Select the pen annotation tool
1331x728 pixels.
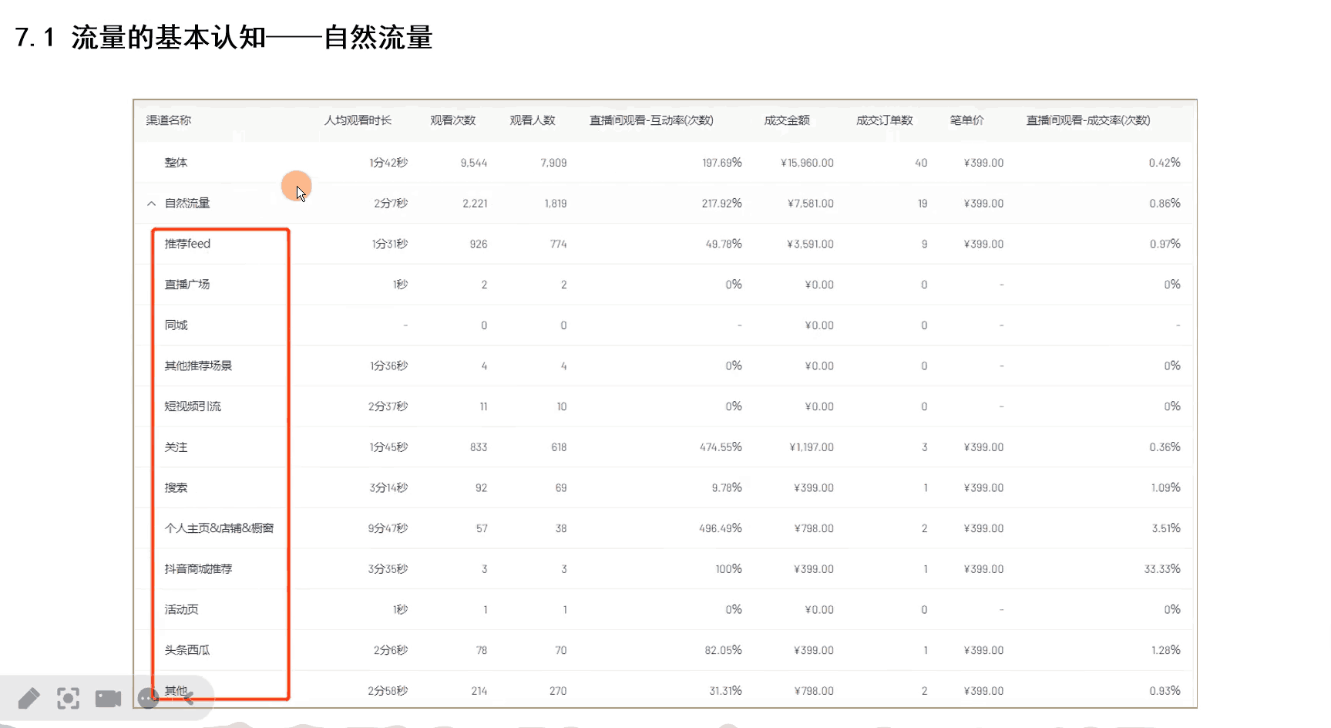pyautogui.click(x=29, y=699)
